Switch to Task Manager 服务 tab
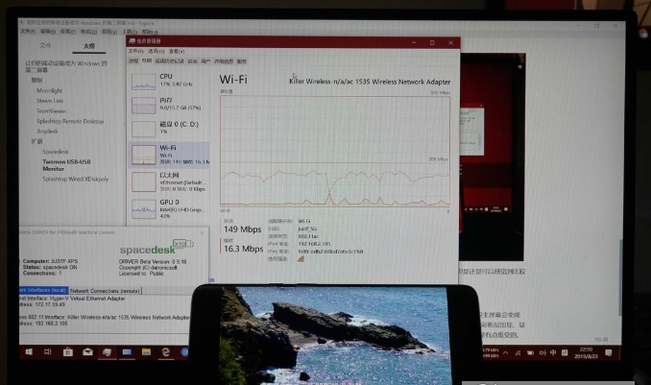The height and width of the screenshot is (385, 651). coord(242,61)
